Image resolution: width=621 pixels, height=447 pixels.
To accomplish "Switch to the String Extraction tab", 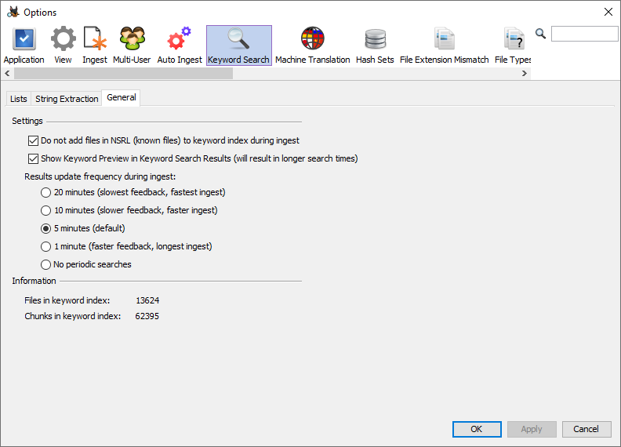I will point(67,99).
